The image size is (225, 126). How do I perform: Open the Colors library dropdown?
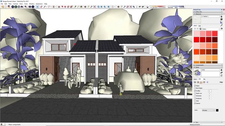tap(211, 29)
